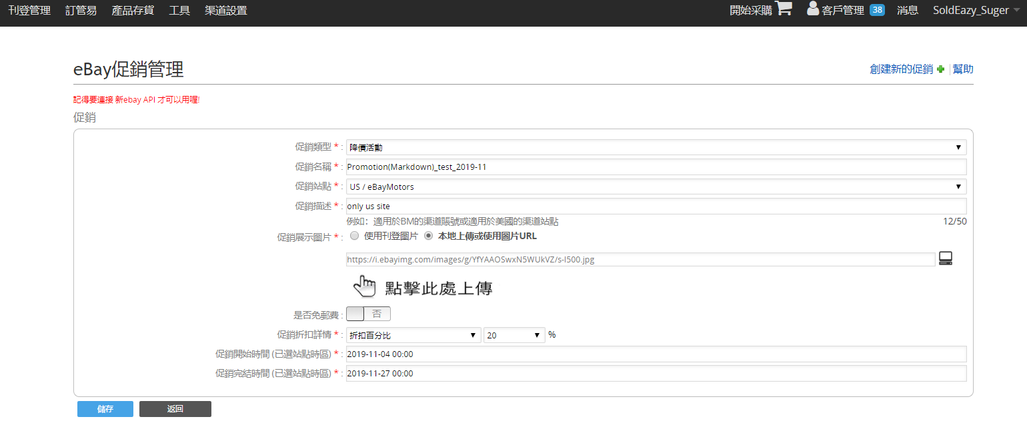
Task: Click the green plus icon for new promotion
Action: click(940, 69)
